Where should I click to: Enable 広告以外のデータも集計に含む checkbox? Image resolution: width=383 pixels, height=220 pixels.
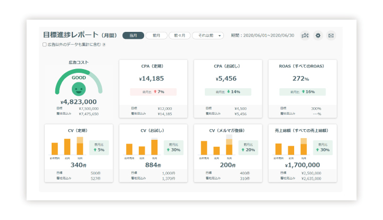45,45
